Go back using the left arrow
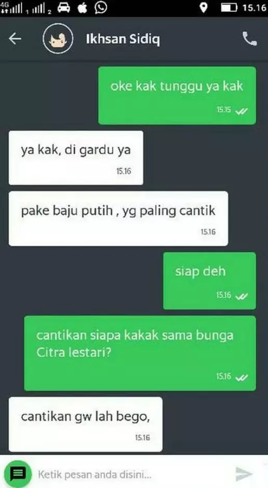 [x=15, y=39]
